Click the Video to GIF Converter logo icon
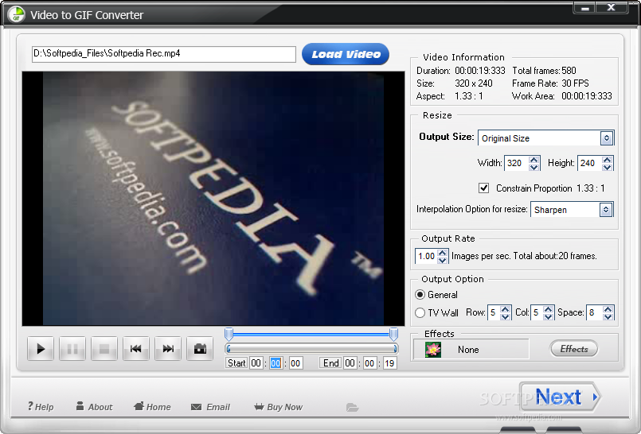 (17, 14)
